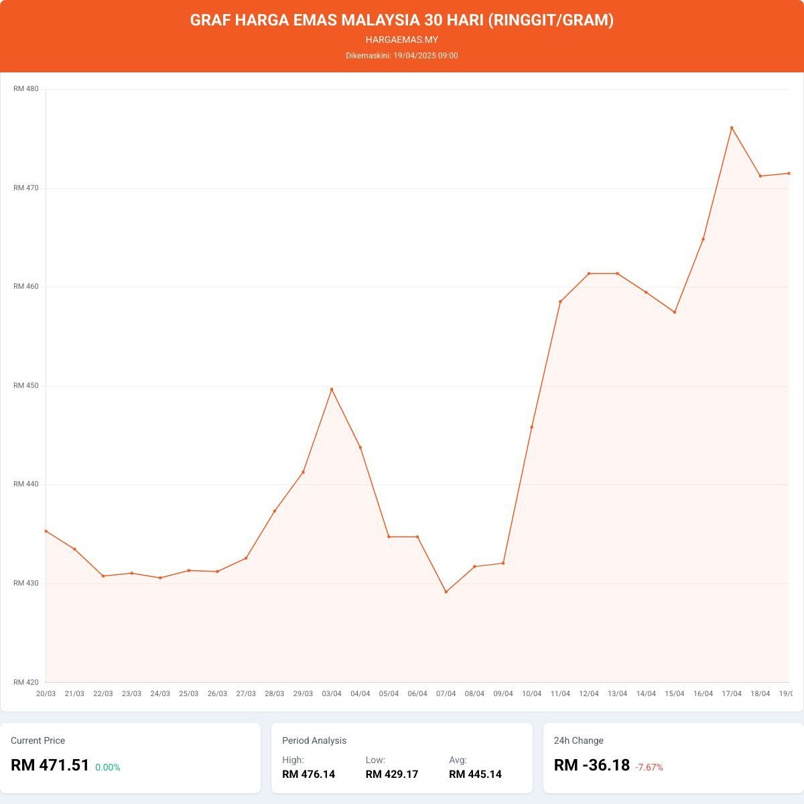Viewport: 804px width, 804px height.
Task: Click the 11/04 data point on the line
Action: tap(560, 301)
